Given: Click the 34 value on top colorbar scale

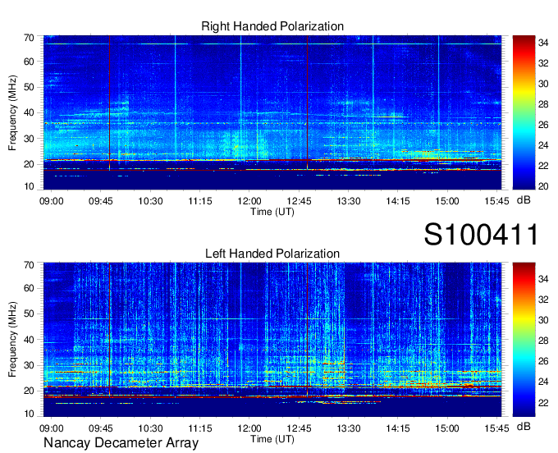Looking at the screenshot, I should [x=543, y=43].
